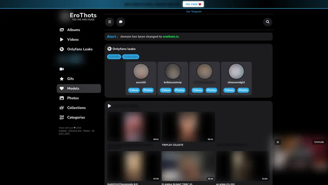
Task: Click the briblossomvip profile avatar
Action: point(173,71)
